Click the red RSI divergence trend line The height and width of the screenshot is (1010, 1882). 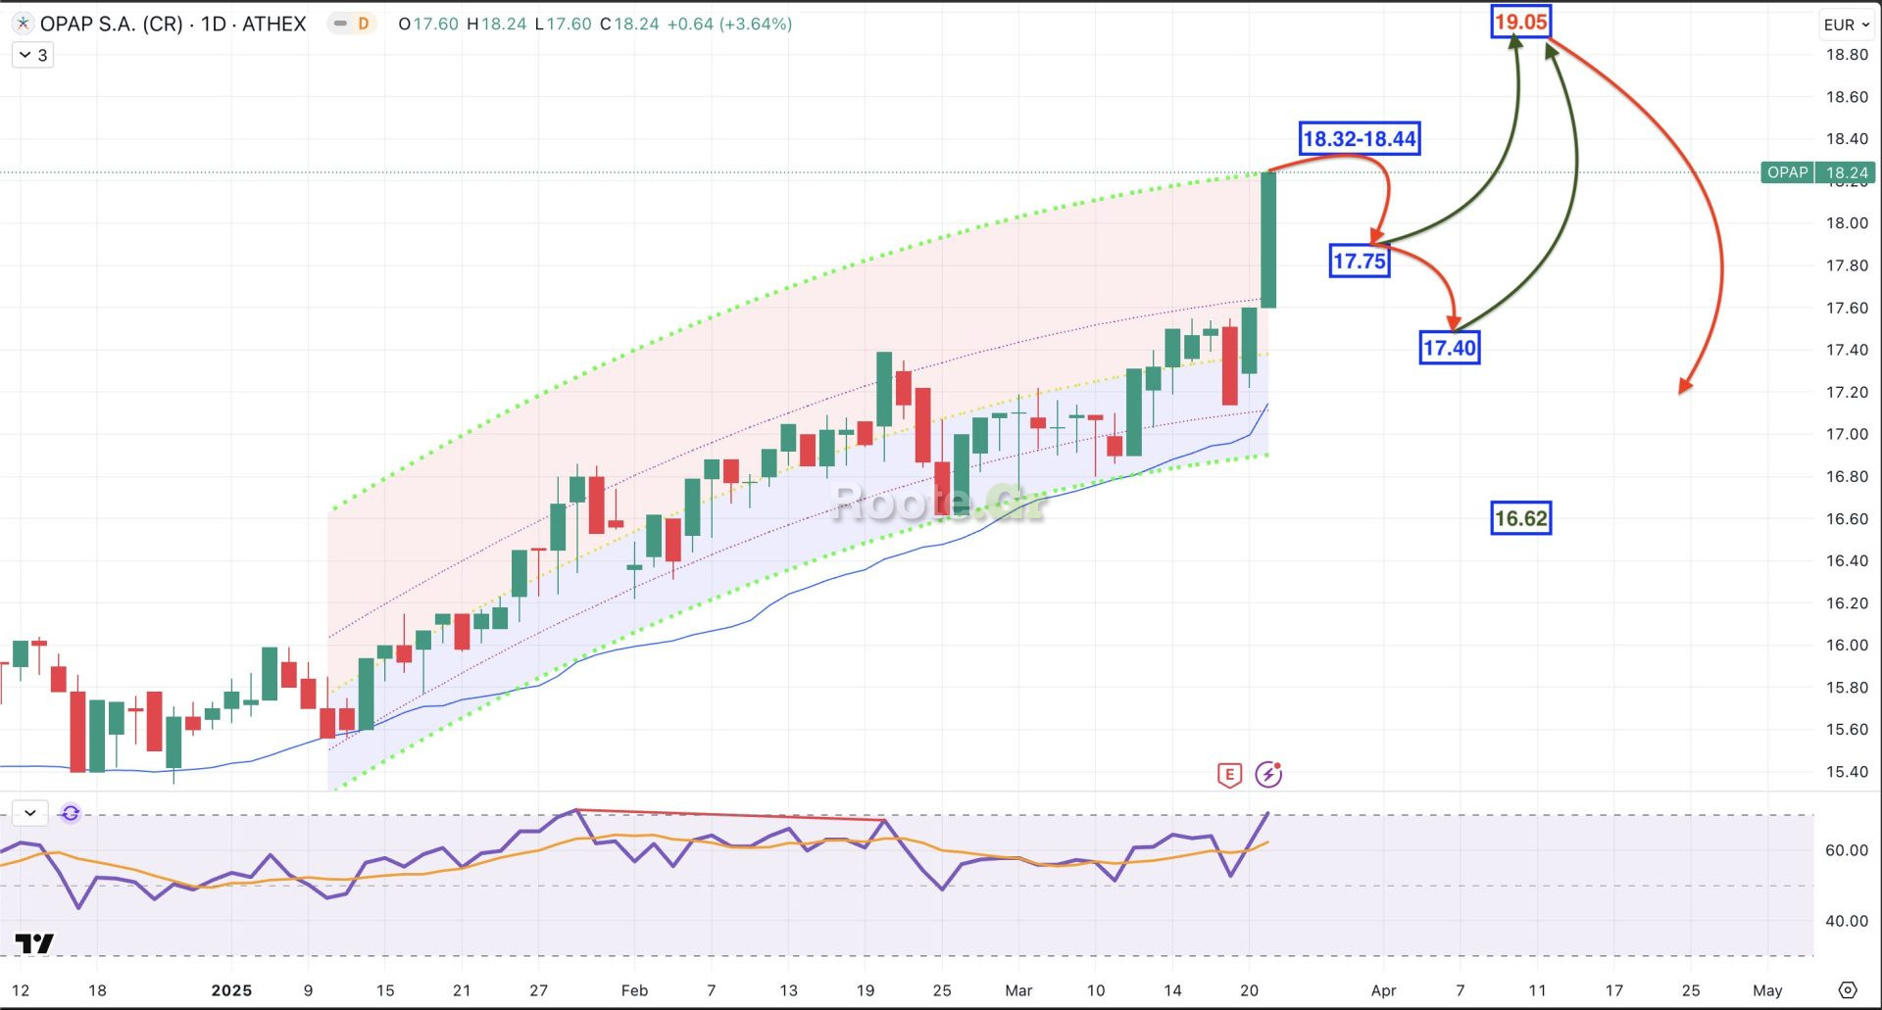730,814
